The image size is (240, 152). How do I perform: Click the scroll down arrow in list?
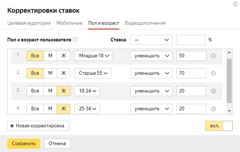click(x=229, y=111)
